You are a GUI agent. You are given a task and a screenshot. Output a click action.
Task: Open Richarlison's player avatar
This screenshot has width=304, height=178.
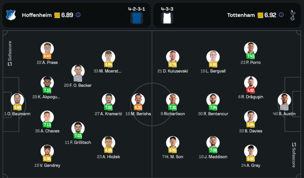click(x=173, y=100)
